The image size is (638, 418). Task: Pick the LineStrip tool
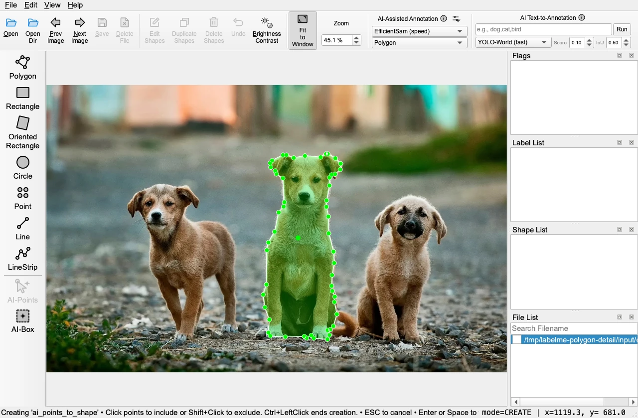[x=22, y=259]
